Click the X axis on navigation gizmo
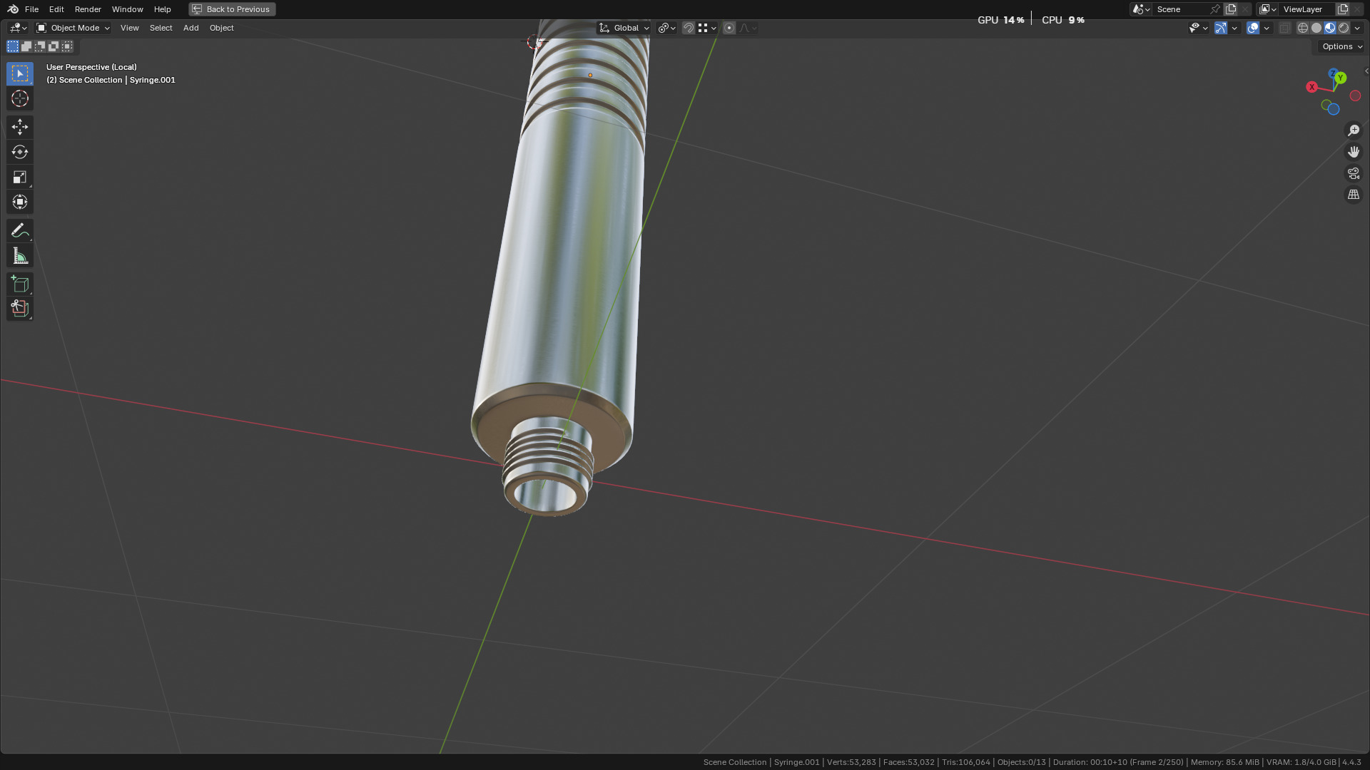The width and height of the screenshot is (1370, 770). point(1311,87)
